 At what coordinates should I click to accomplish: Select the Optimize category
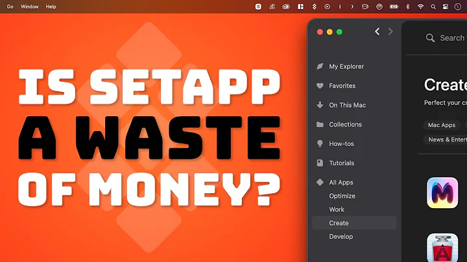point(342,196)
